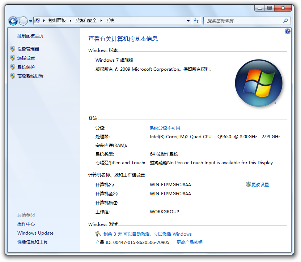Click the blue Back arrow button
The width and height of the screenshot is (301, 262).
coord(13,21)
